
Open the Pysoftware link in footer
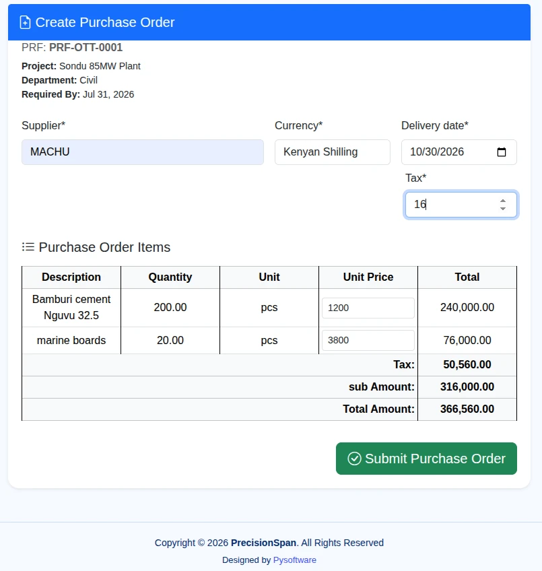click(295, 560)
